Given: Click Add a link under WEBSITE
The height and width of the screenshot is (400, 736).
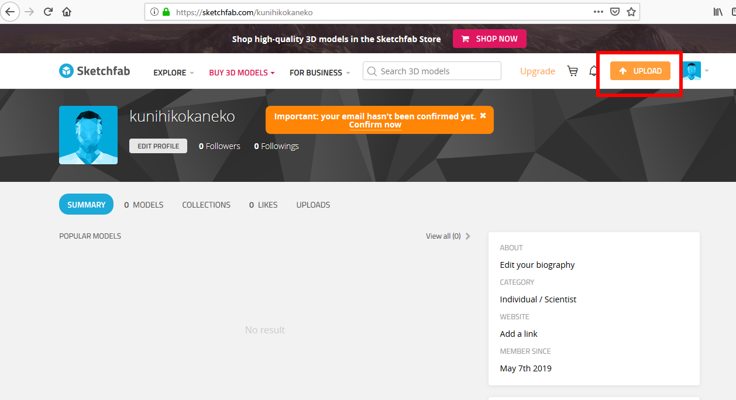Looking at the screenshot, I should (x=518, y=334).
